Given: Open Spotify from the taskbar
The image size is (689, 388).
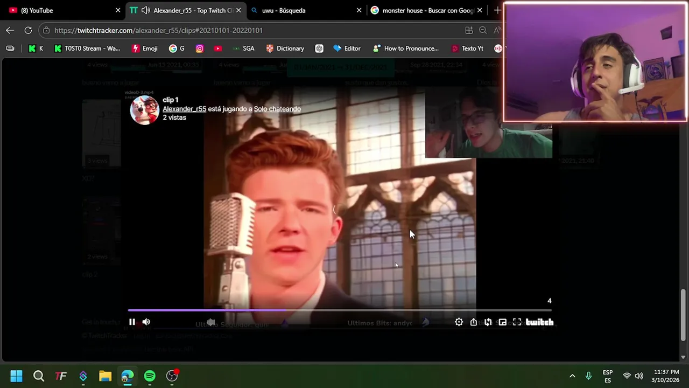Looking at the screenshot, I should 150,376.
